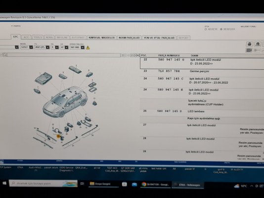The width and height of the screenshot is (264, 198).
Task: Click ETKA - Volkswagen taskbar button
Action: [188, 185]
